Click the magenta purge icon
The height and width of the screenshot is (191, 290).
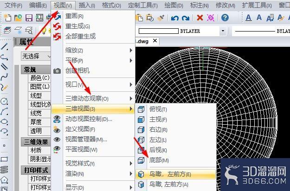click(211, 18)
